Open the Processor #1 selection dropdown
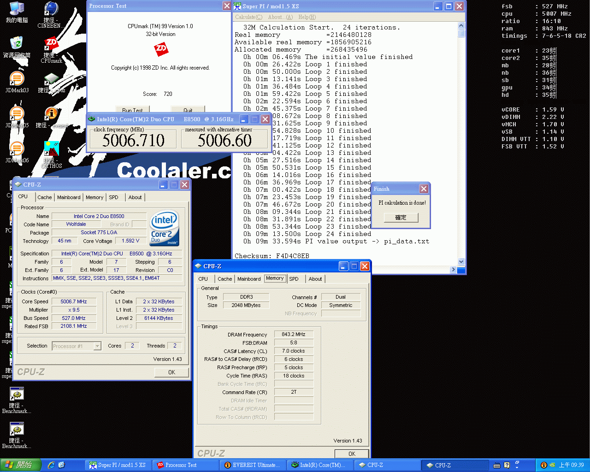This screenshot has width=590, height=472. pyautogui.click(x=77, y=346)
